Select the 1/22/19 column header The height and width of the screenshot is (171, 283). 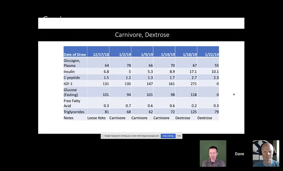point(208,54)
